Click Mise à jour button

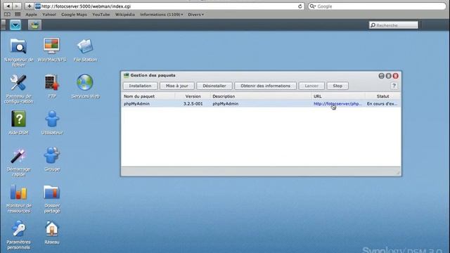pos(176,86)
